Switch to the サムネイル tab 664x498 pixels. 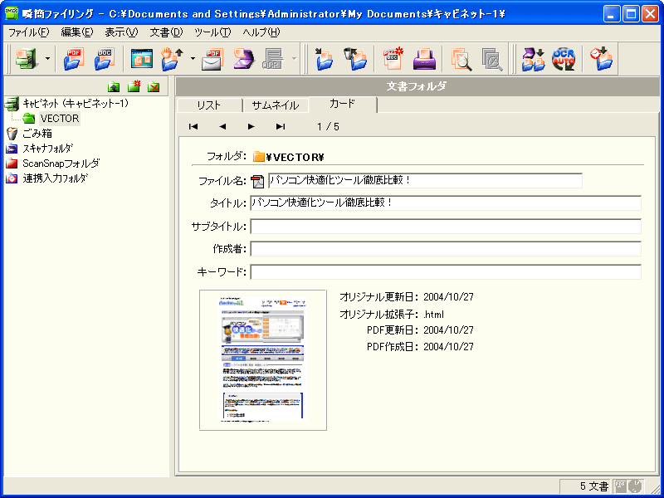275,105
